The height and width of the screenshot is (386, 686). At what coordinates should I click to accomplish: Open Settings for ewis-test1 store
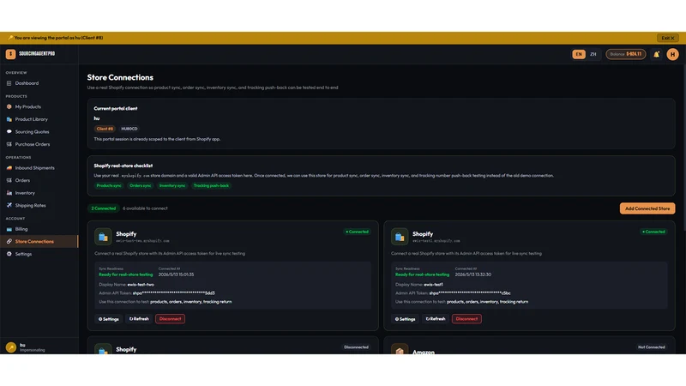click(x=405, y=319)
